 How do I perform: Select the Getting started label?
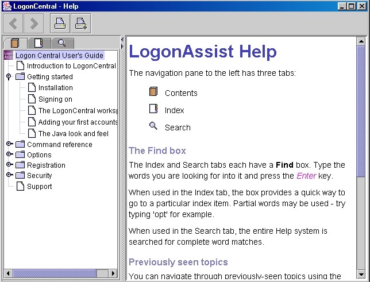(50, 77)
